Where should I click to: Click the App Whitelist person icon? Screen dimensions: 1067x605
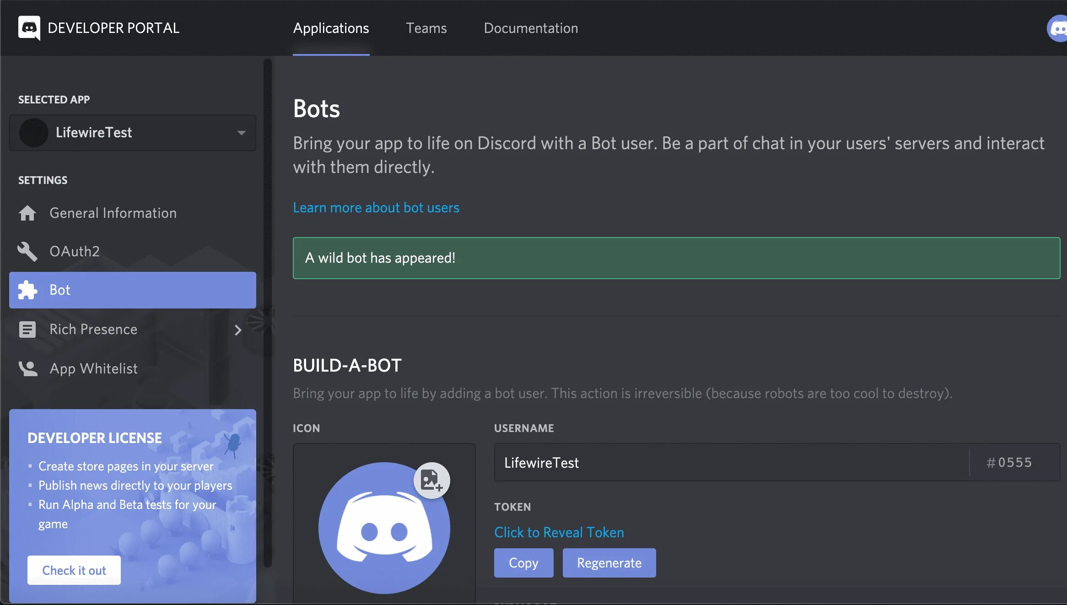[27, 368]
